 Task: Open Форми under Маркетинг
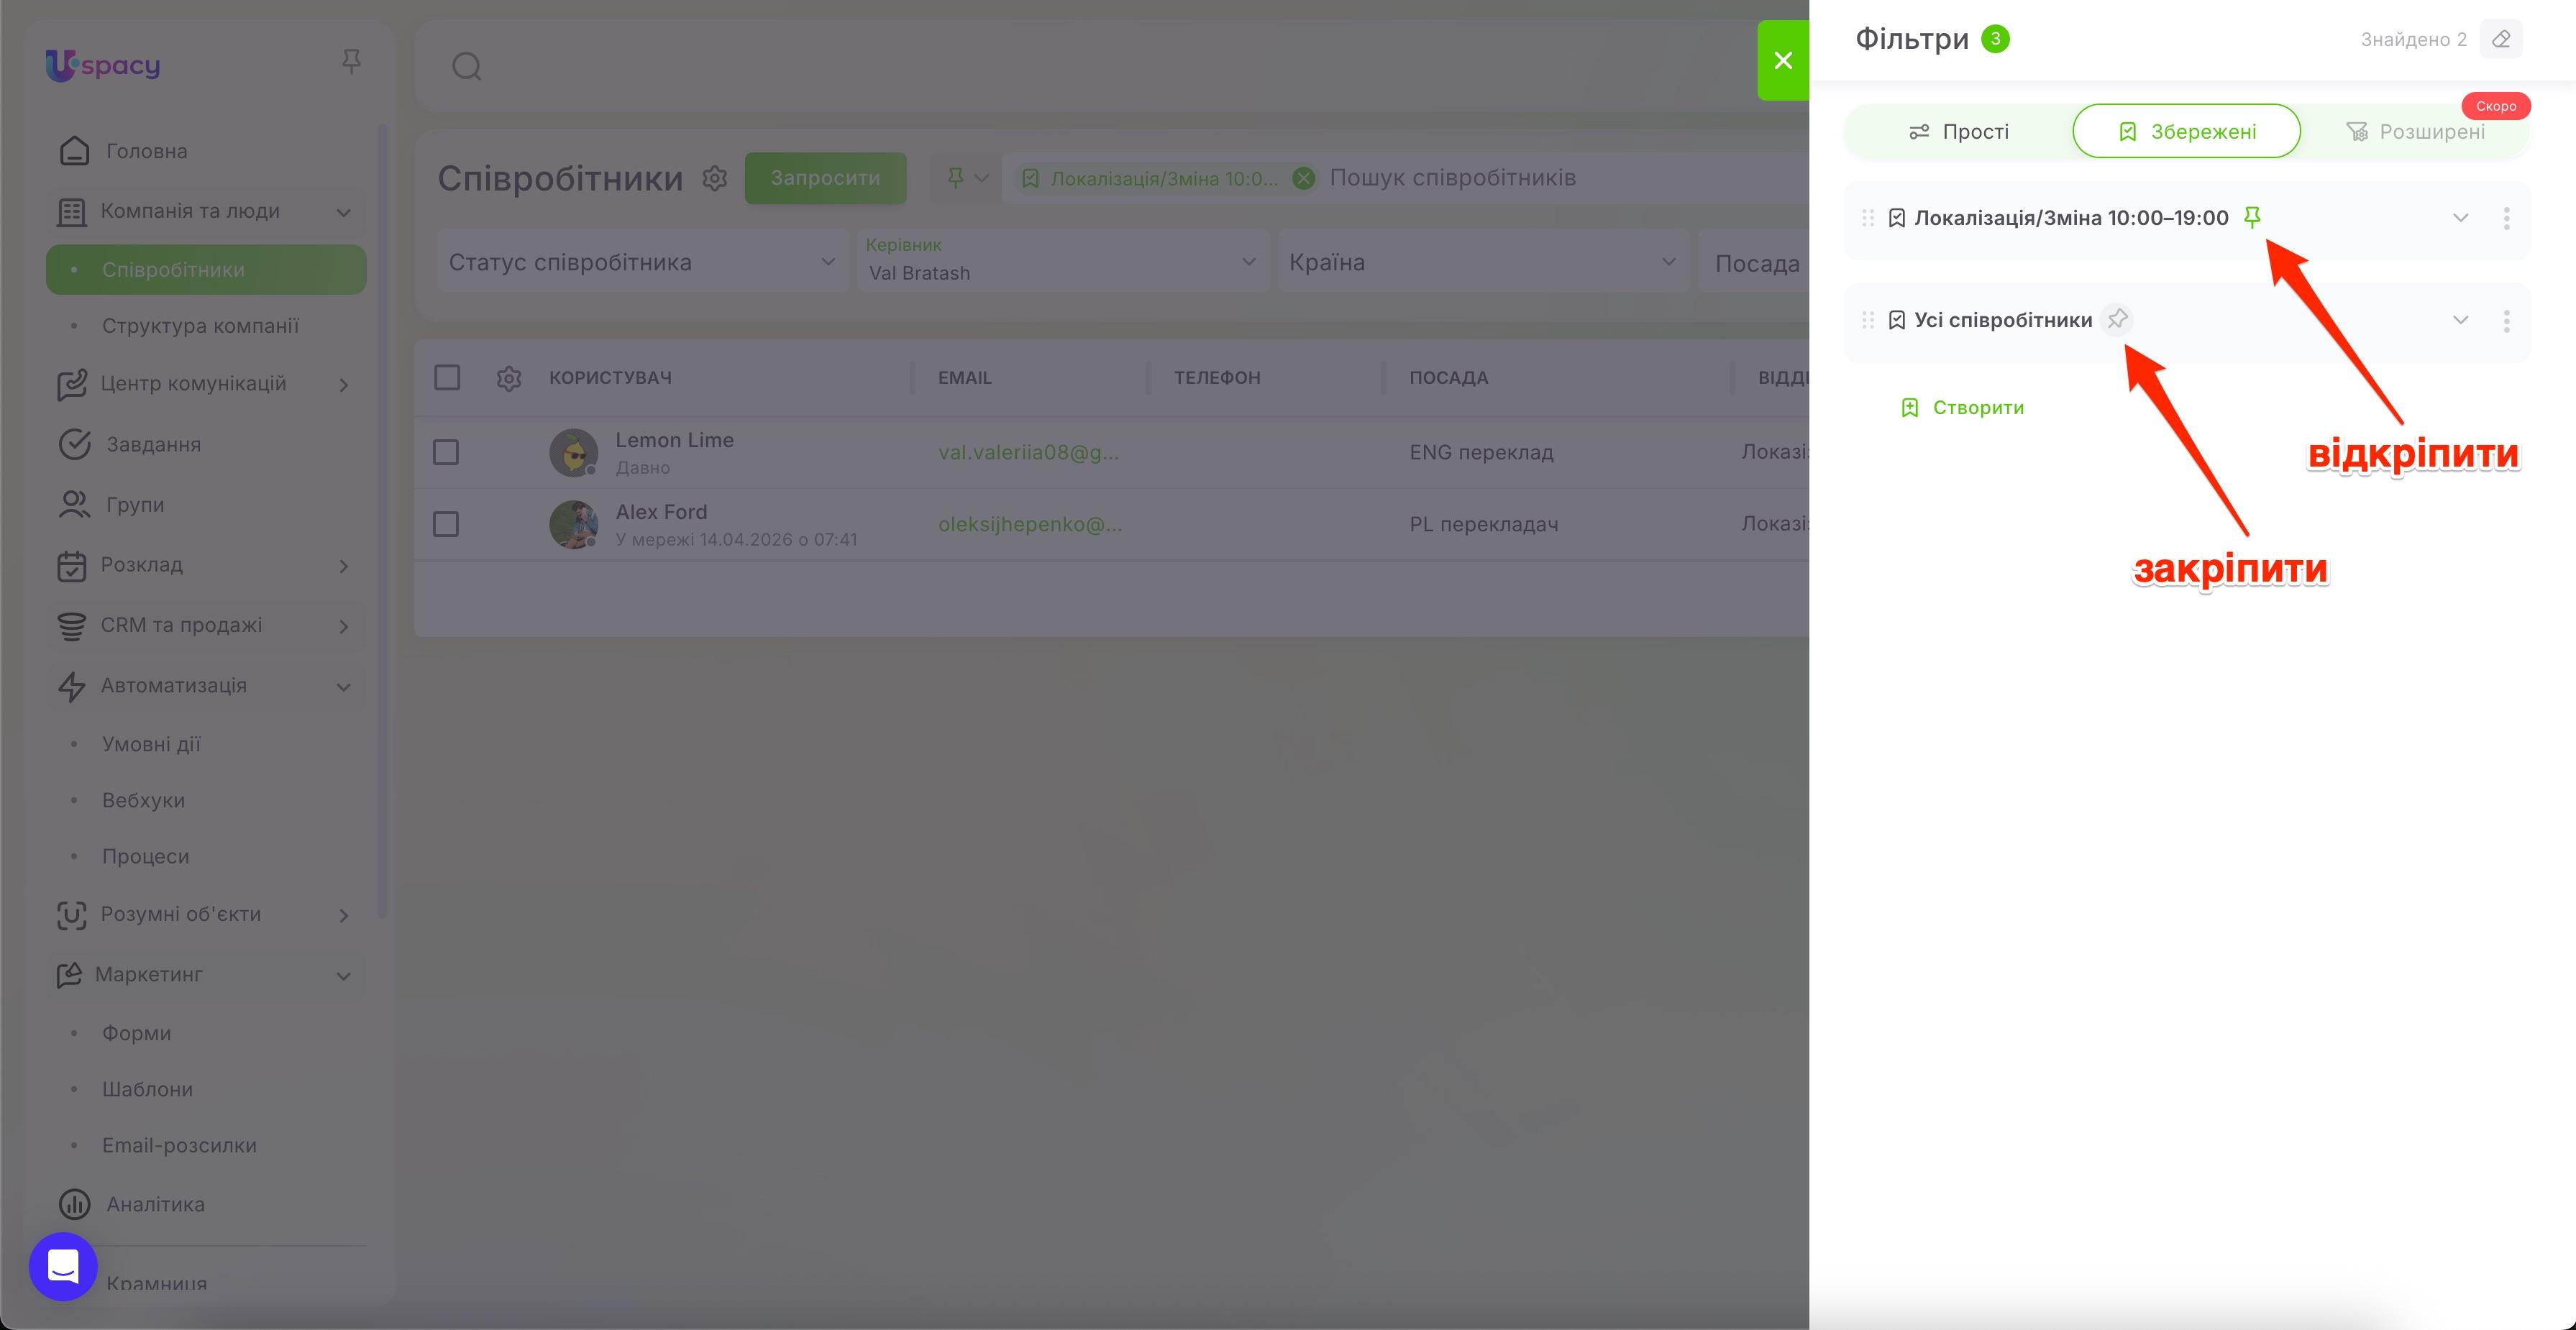pyautogui.click(x=136, y=1033)
